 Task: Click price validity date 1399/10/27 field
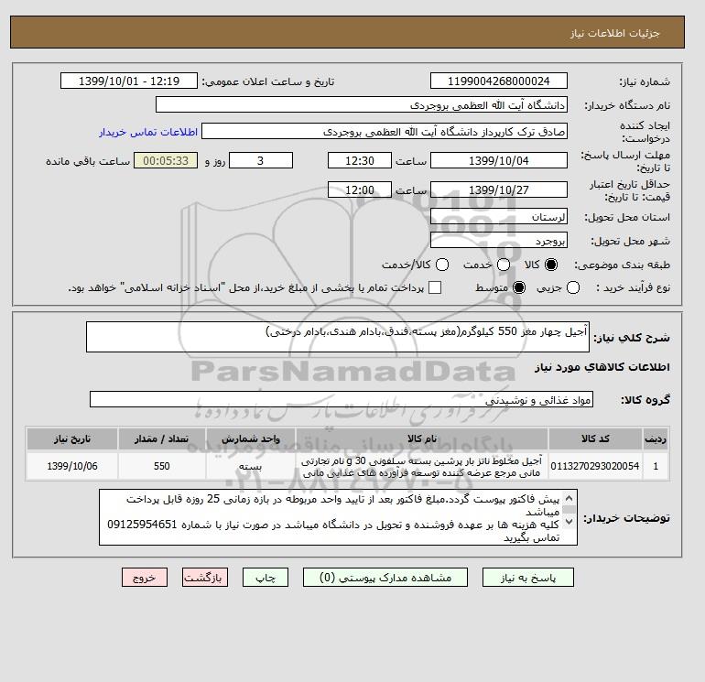(499, 189)
